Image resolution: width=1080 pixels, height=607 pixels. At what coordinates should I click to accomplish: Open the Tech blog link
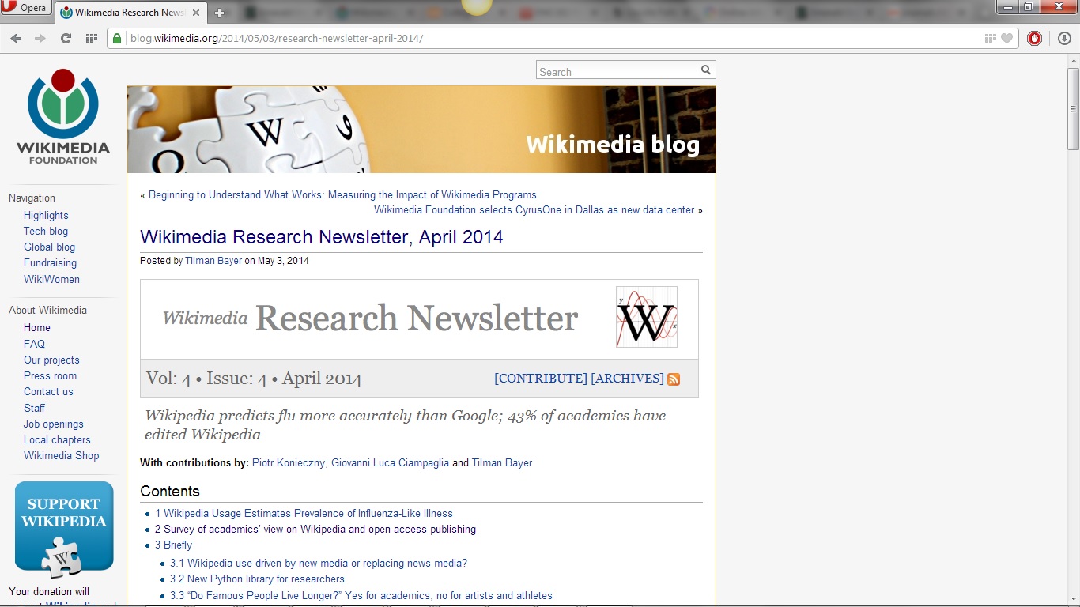tap(46, 231)
